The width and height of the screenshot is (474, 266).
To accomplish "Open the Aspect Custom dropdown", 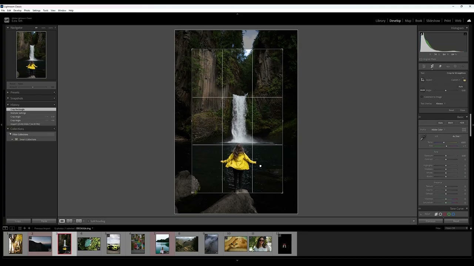I will point(456,80).
